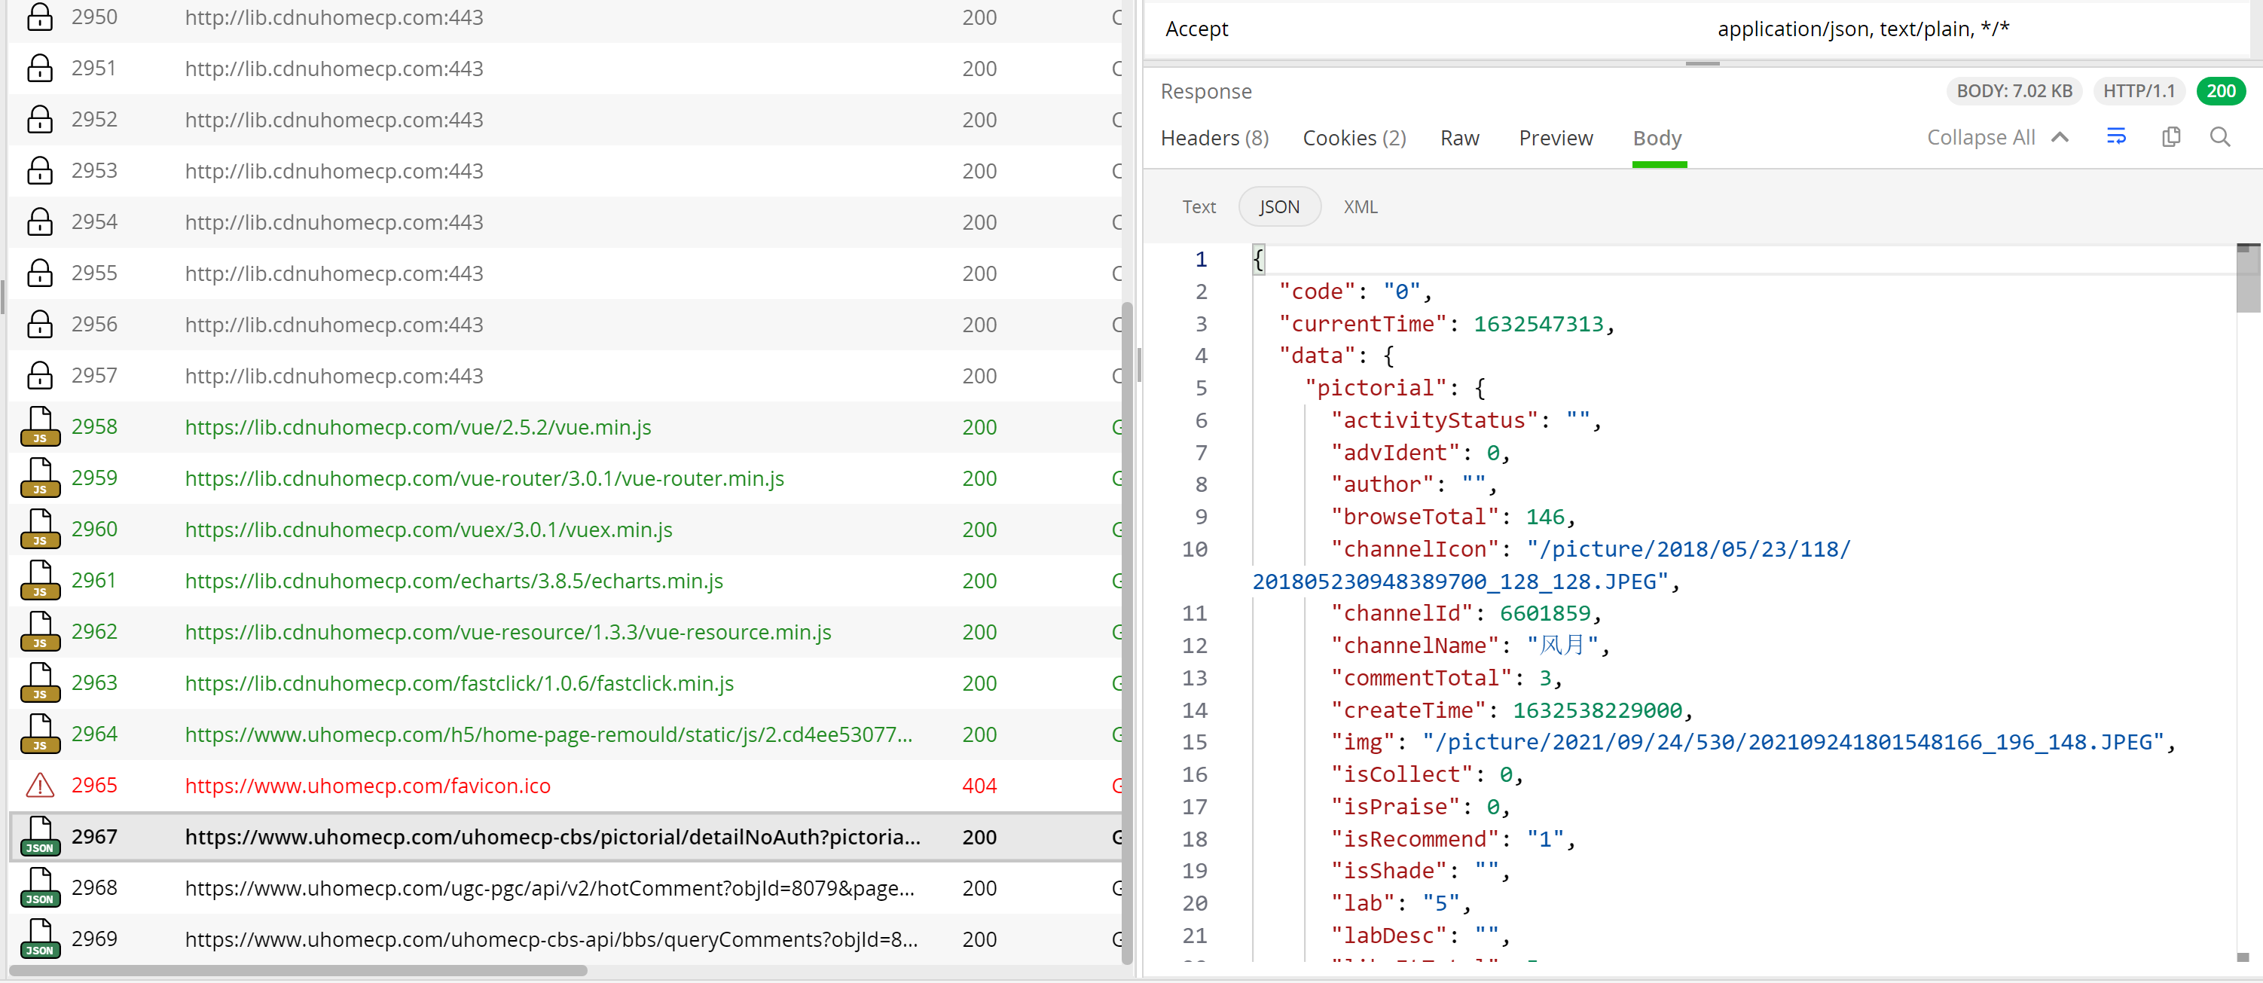Click the lock icon of request 2957

[39, 376]
